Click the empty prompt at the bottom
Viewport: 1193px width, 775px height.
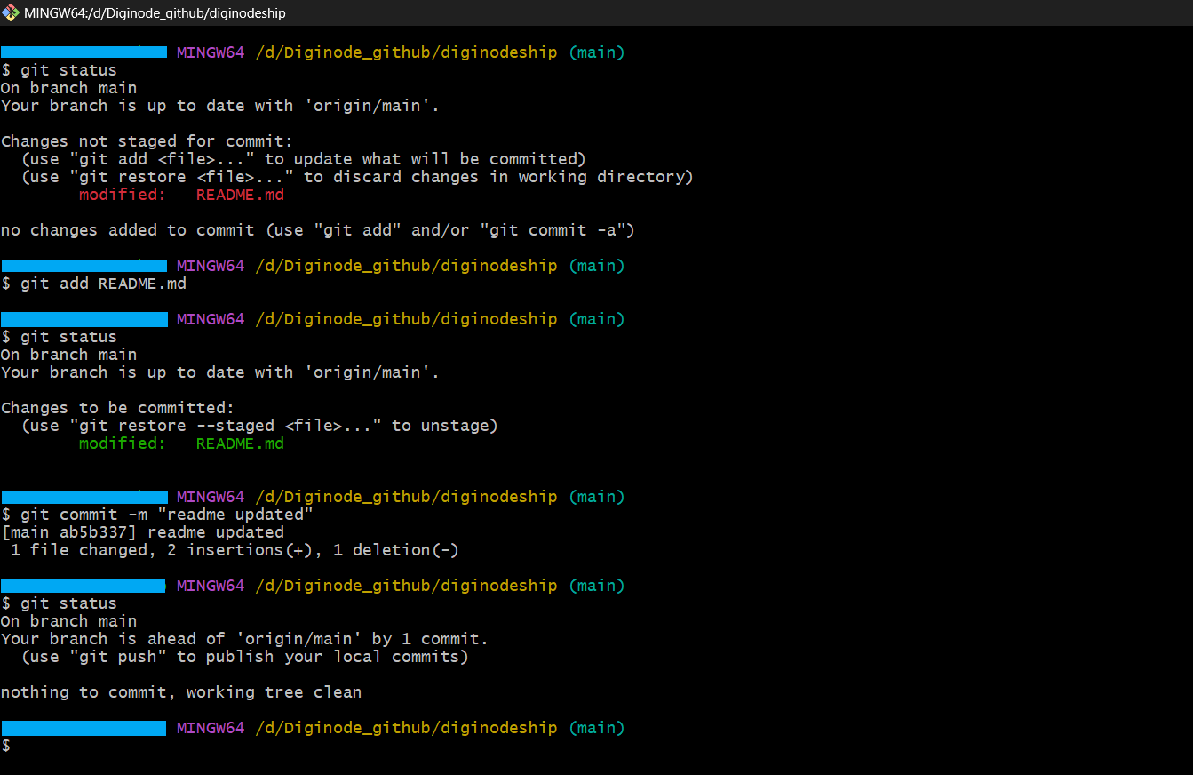(18, 746)
